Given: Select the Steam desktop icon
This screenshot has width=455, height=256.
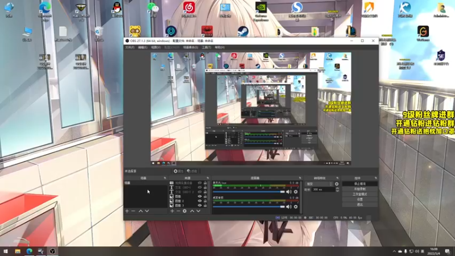Looking at the screenshot, I should 243,31.
